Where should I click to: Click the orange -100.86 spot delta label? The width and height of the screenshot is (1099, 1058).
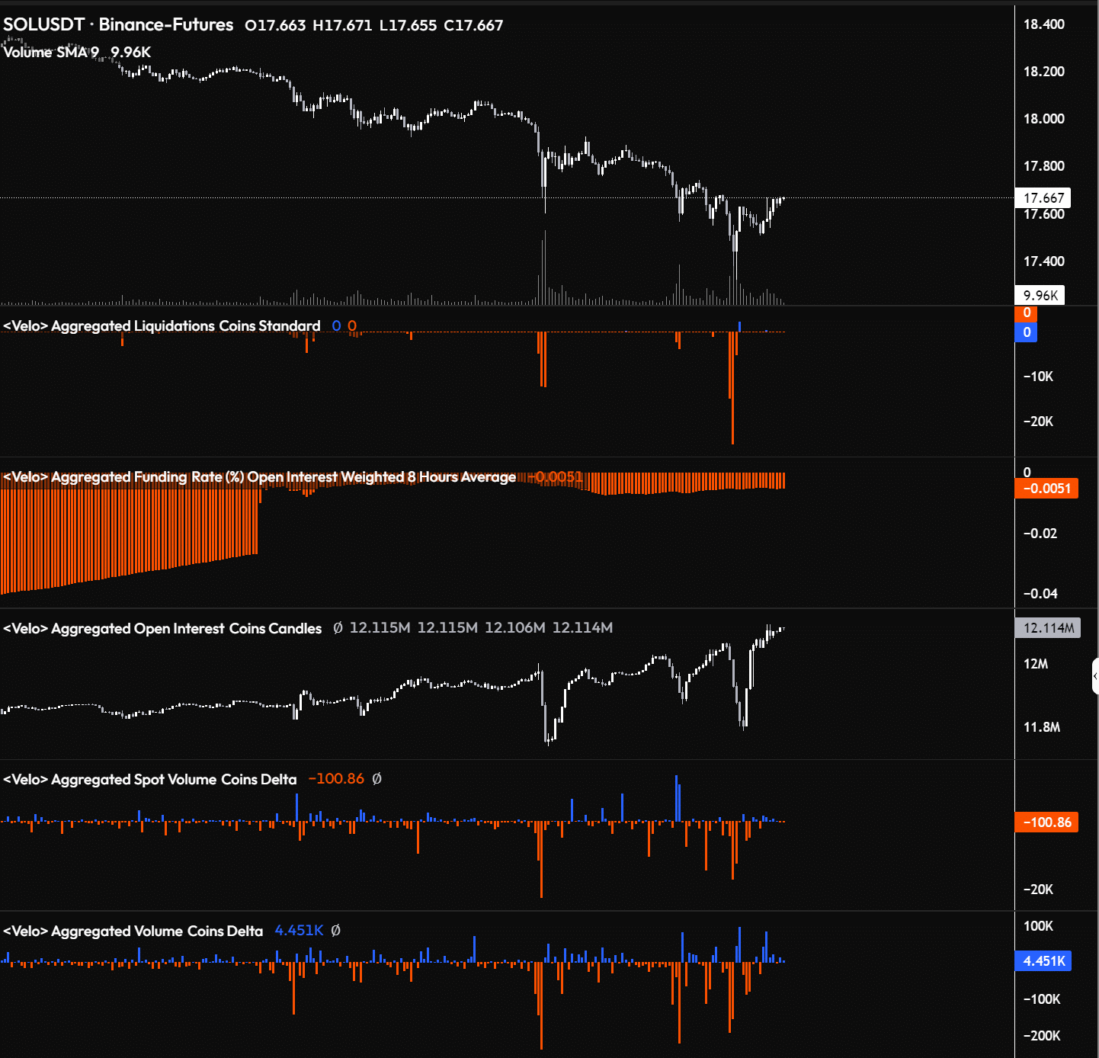coord(1046,822)
